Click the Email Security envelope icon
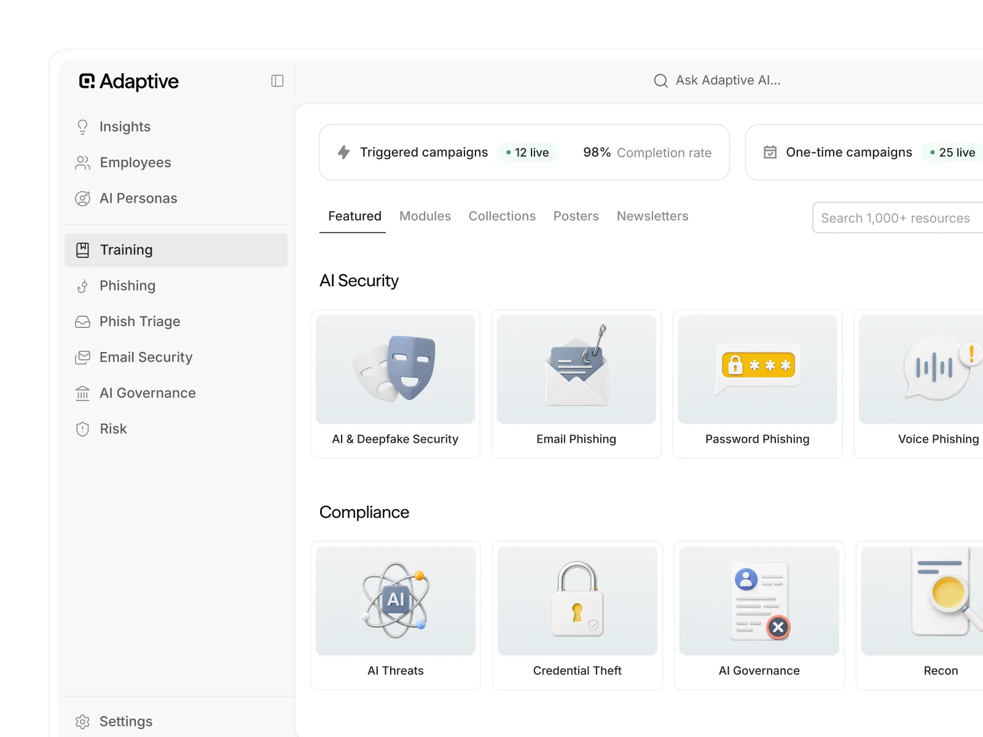Viewport: 983px width, 737px height. click(x=82, y=357)
